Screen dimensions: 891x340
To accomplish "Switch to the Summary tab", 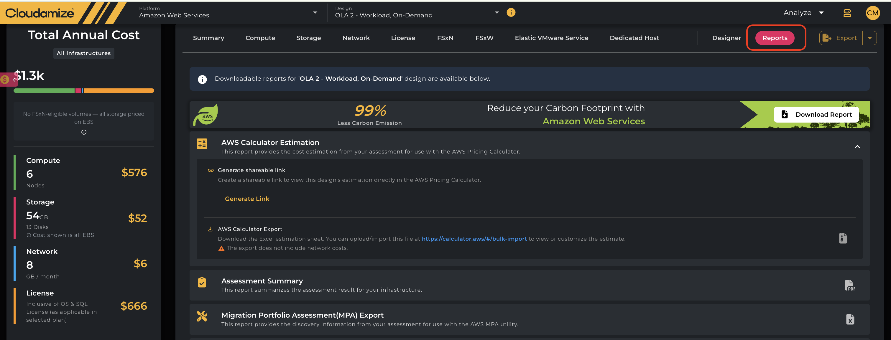I will click(x=208, y=38).
